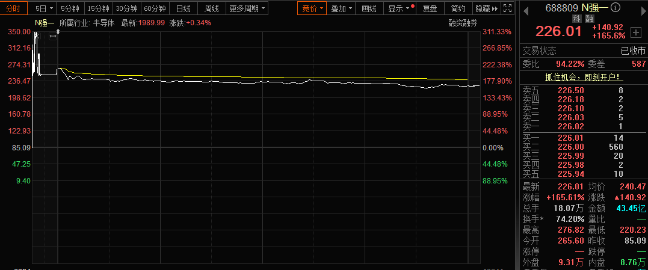Click the 抓住机会，即刻开户 link
648x270 pixels.
(582, 77)
